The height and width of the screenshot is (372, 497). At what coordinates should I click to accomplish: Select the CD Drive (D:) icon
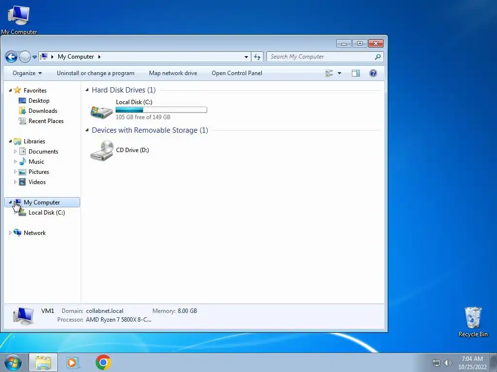click(x=102, y=151)
